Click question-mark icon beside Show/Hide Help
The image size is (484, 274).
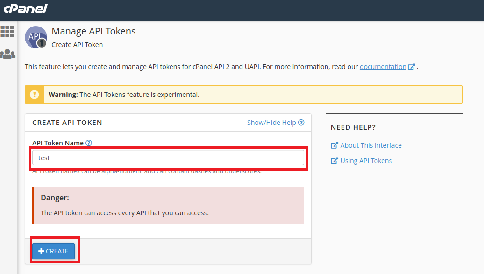(x=301, y=123)
